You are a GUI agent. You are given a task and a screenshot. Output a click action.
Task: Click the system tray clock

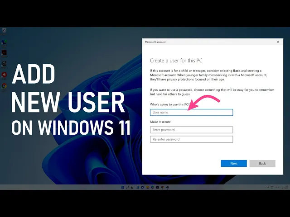click(285, 187)
